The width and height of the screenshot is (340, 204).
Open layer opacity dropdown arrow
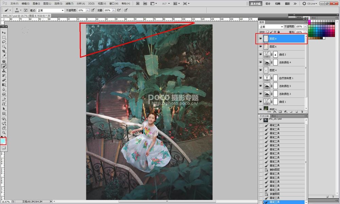305,26
